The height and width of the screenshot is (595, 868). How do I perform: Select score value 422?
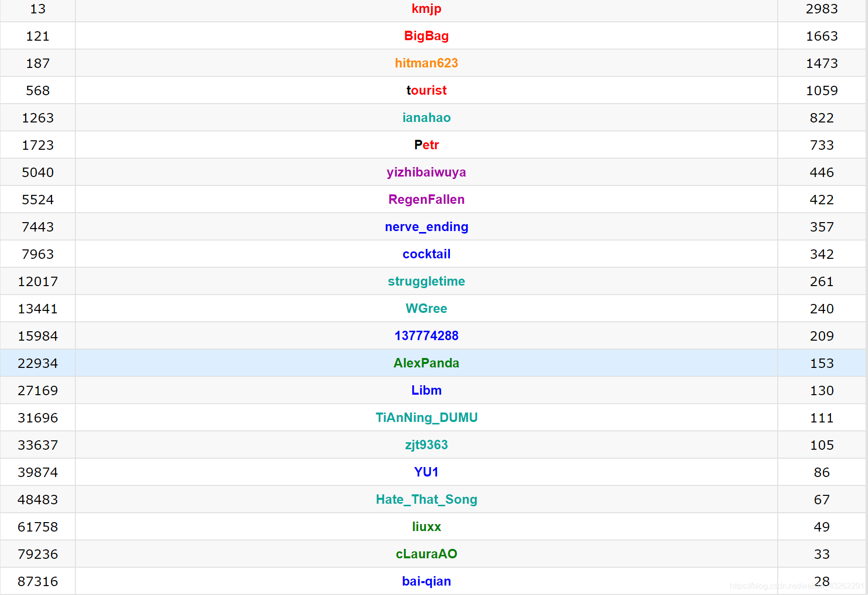point(821,199)
